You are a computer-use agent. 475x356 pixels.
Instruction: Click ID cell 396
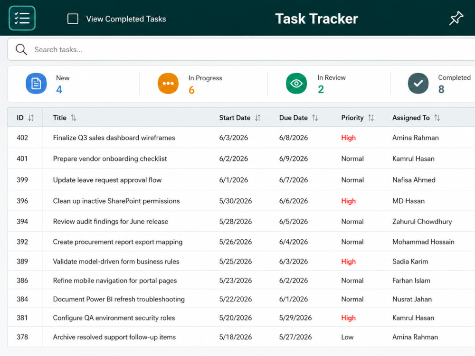tap(22, 201)
